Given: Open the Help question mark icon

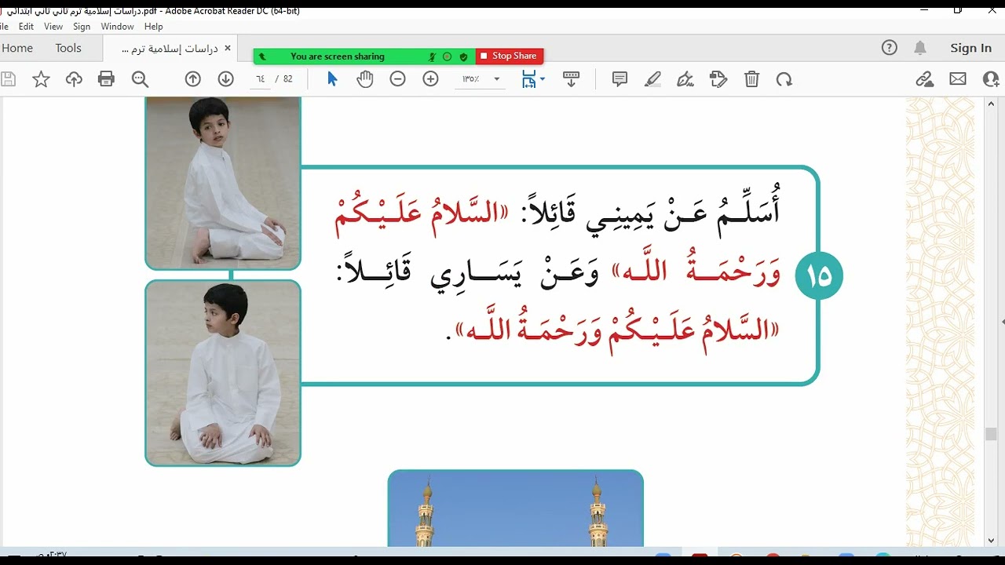Looking at the screenshot, I should click(890, 48).
